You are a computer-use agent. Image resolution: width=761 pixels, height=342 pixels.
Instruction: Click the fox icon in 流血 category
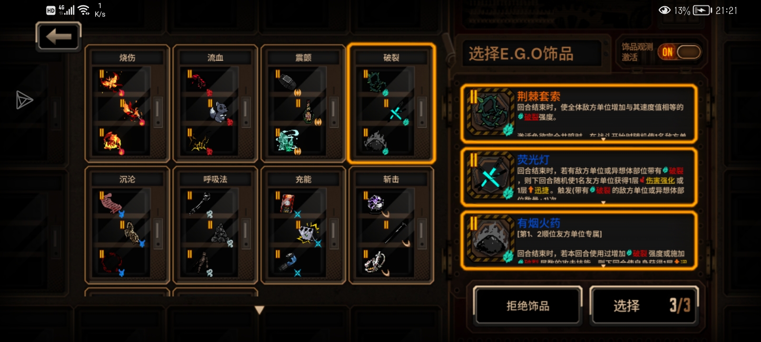[x=219, y=113]
